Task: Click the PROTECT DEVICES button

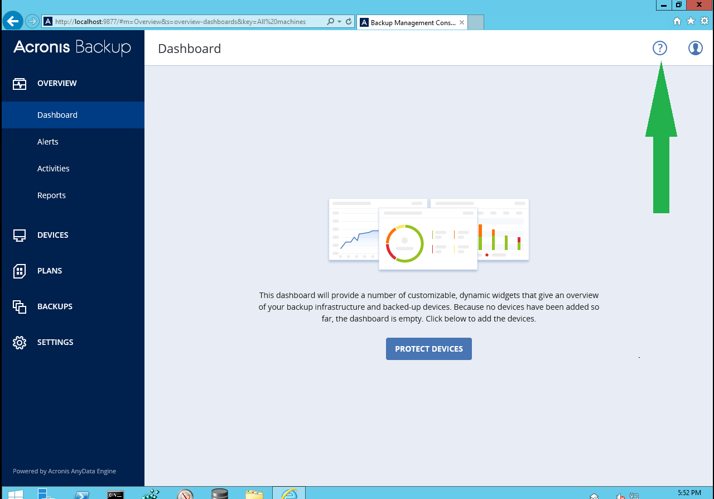Action: (x=428, y=348)
